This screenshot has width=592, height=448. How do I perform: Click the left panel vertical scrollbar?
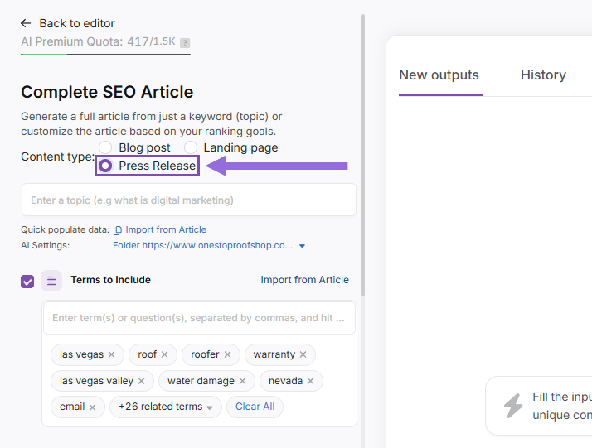pos(362,156)
